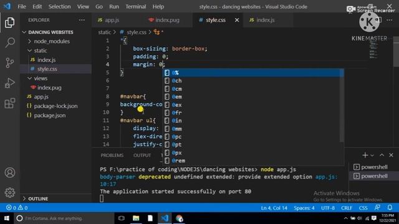
Task: Click the VS Code taskbar icon
Action: 165,218
